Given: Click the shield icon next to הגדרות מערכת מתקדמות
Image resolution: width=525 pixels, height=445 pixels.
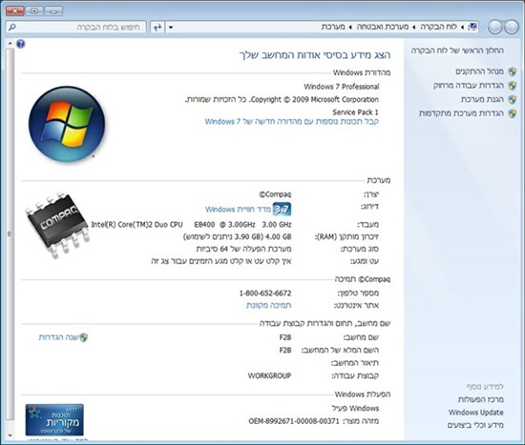Looking at the screenshot, I should click(513, 113).
